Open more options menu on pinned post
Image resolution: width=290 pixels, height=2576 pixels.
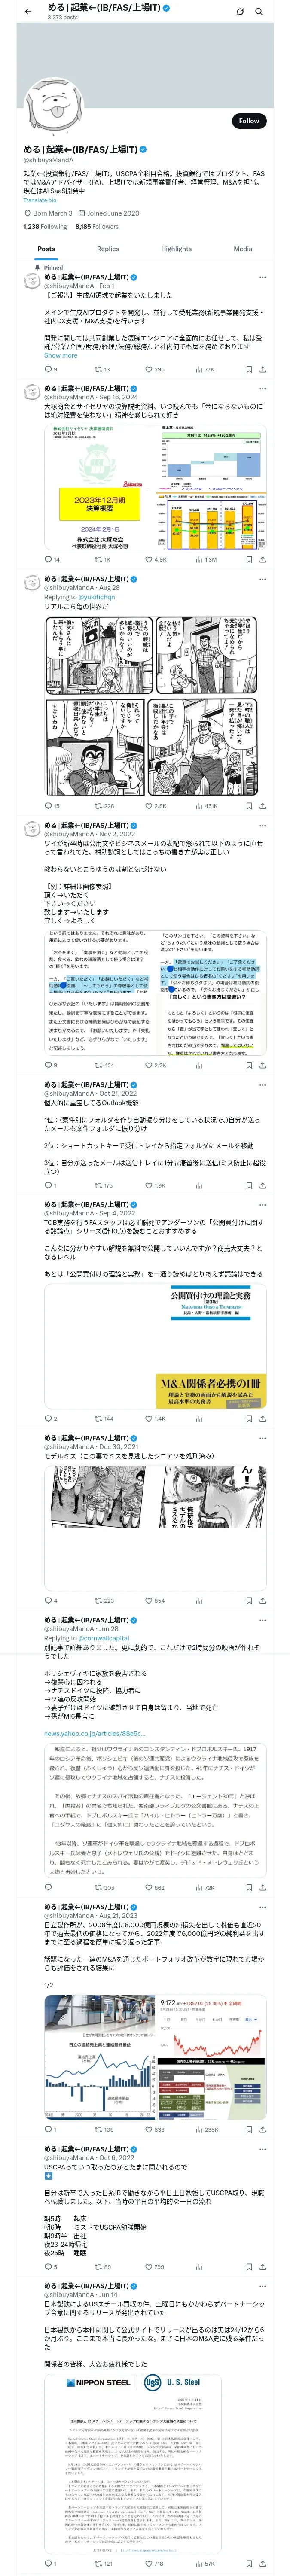pyautogui.click(x=263, y=277)
